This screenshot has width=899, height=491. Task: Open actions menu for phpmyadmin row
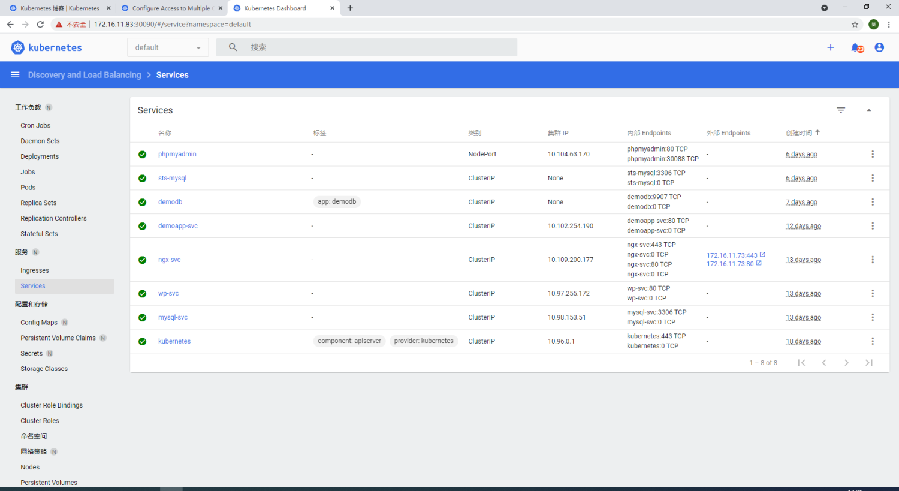click(x=873, y=154)
